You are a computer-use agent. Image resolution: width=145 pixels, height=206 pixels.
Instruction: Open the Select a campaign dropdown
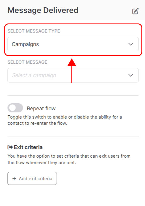click(x=73, y=75)
